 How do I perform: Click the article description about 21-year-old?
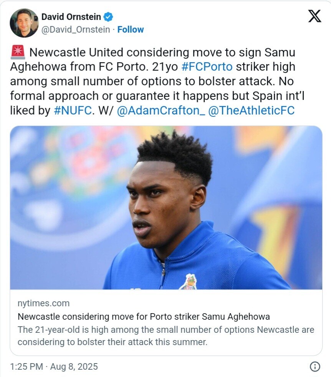[x=166, y=335]
